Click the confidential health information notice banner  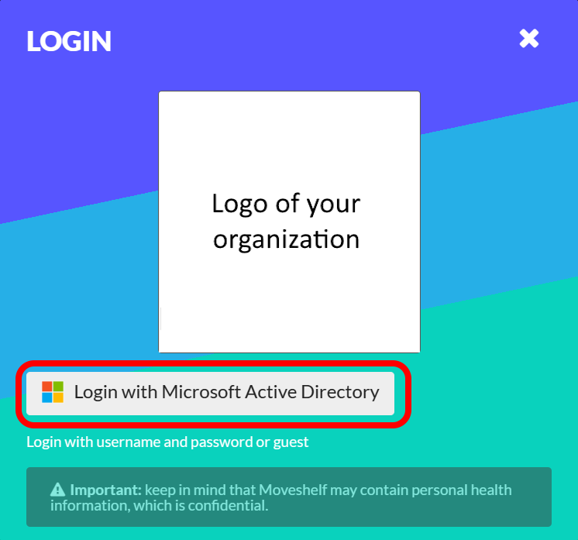pyautogui.click(x=289, y=497)
